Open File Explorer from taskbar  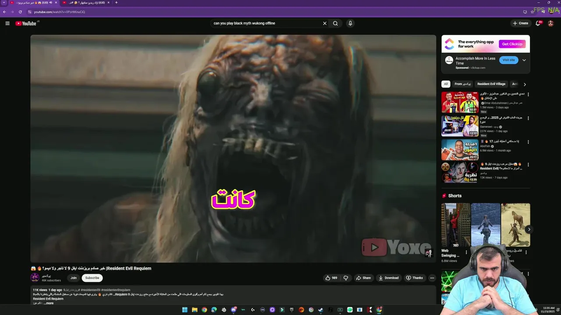[195, 310]
